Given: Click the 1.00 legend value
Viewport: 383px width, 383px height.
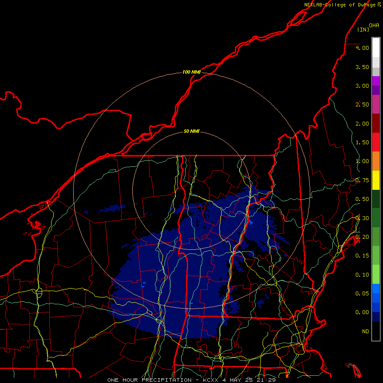Looking at the screenshot, I should click(362, 161).
